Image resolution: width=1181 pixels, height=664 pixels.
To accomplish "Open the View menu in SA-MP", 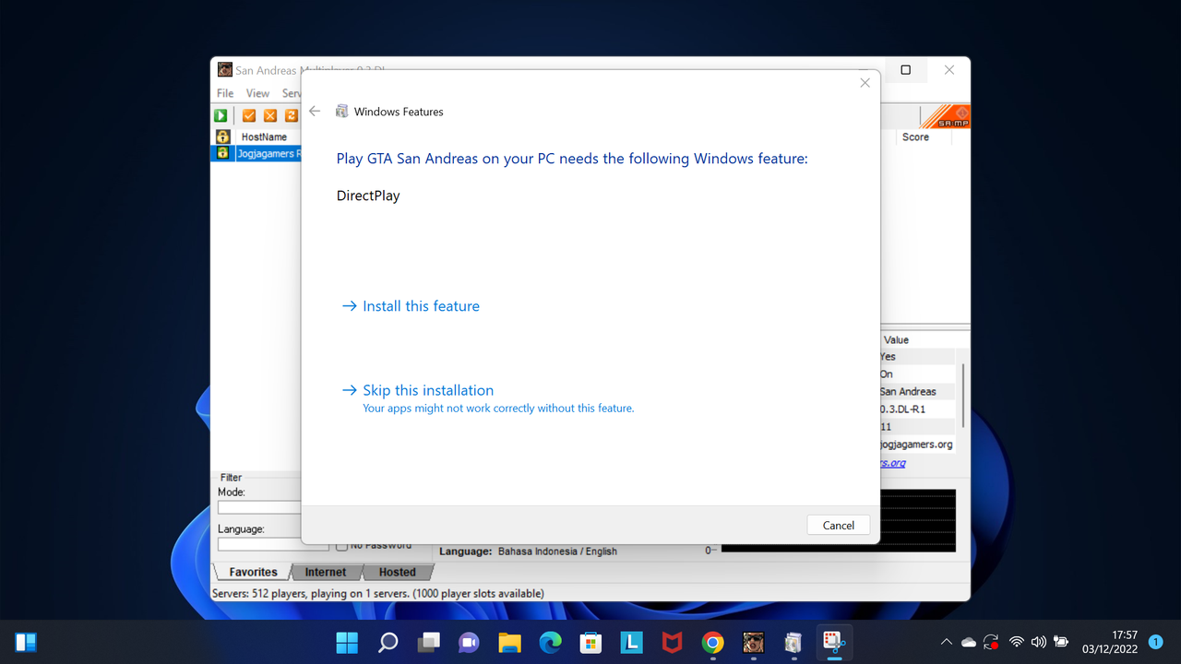I will coord(257,93).
